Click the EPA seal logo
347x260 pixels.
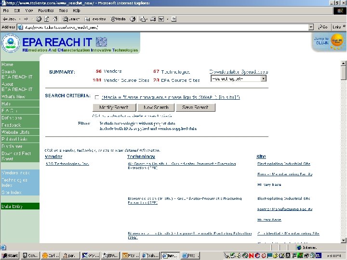(x=11, y=43)
